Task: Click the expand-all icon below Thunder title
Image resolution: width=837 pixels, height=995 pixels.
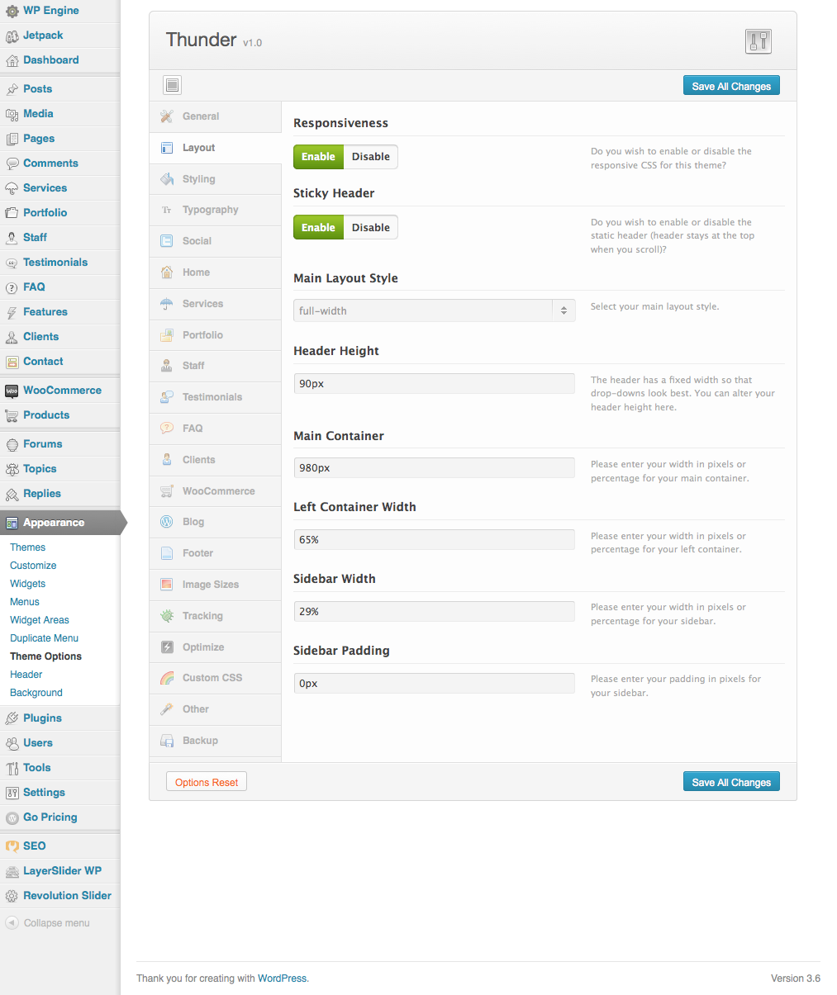Action: point(172,85)
